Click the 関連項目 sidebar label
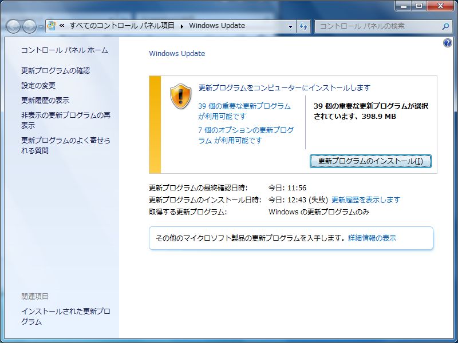The image size is (458, 343). coord(35,296)
